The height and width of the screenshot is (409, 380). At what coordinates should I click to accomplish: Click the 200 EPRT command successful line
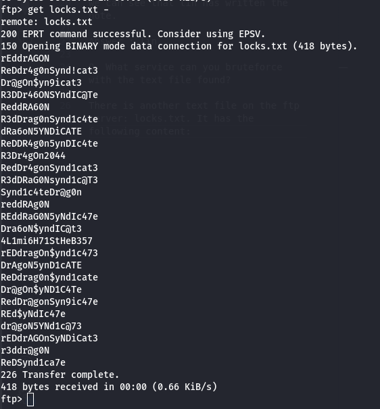(x=133, y=34)
